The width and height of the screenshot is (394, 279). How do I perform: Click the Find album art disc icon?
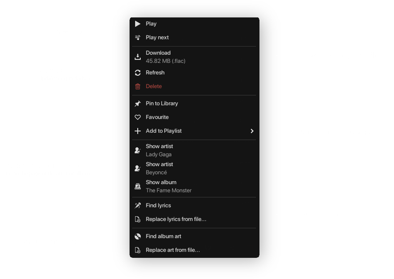tap(138, 237)
